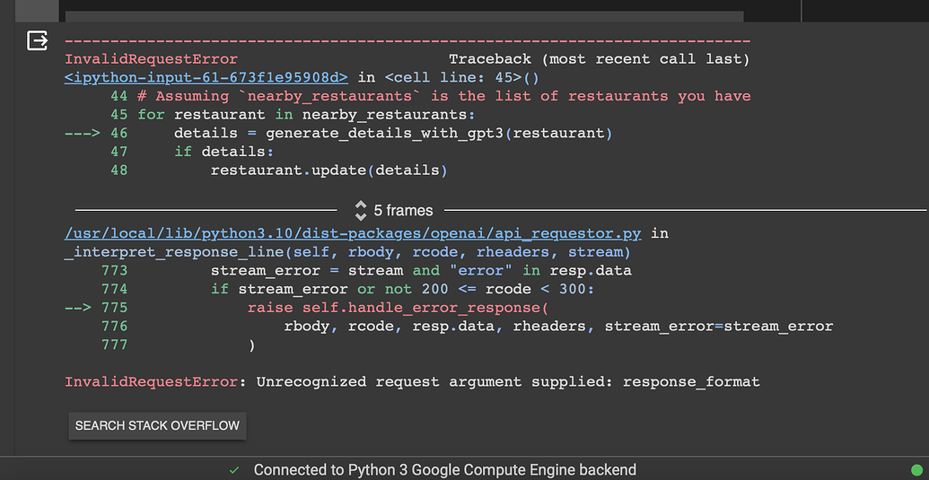Expand the hidden '5 frames' section
The image size is (929, 480).
click(x=393, y=210)
